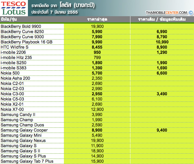Click the Samsung Galaxy Tab 7 Plus row
Viewport: 194px width, 164px height.
pos(97,161)
